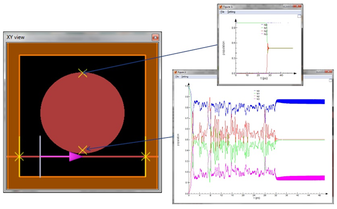
Task: Click the N3 legend entry in Figure 2
Action: pos(257,99)
